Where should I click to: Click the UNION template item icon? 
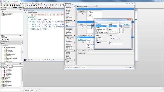pos(5,76)
